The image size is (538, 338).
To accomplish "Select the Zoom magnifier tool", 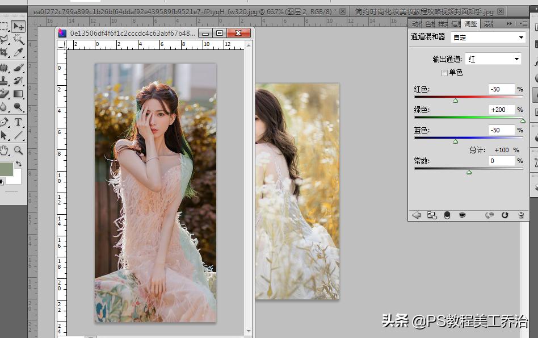I will pos(18,150).
